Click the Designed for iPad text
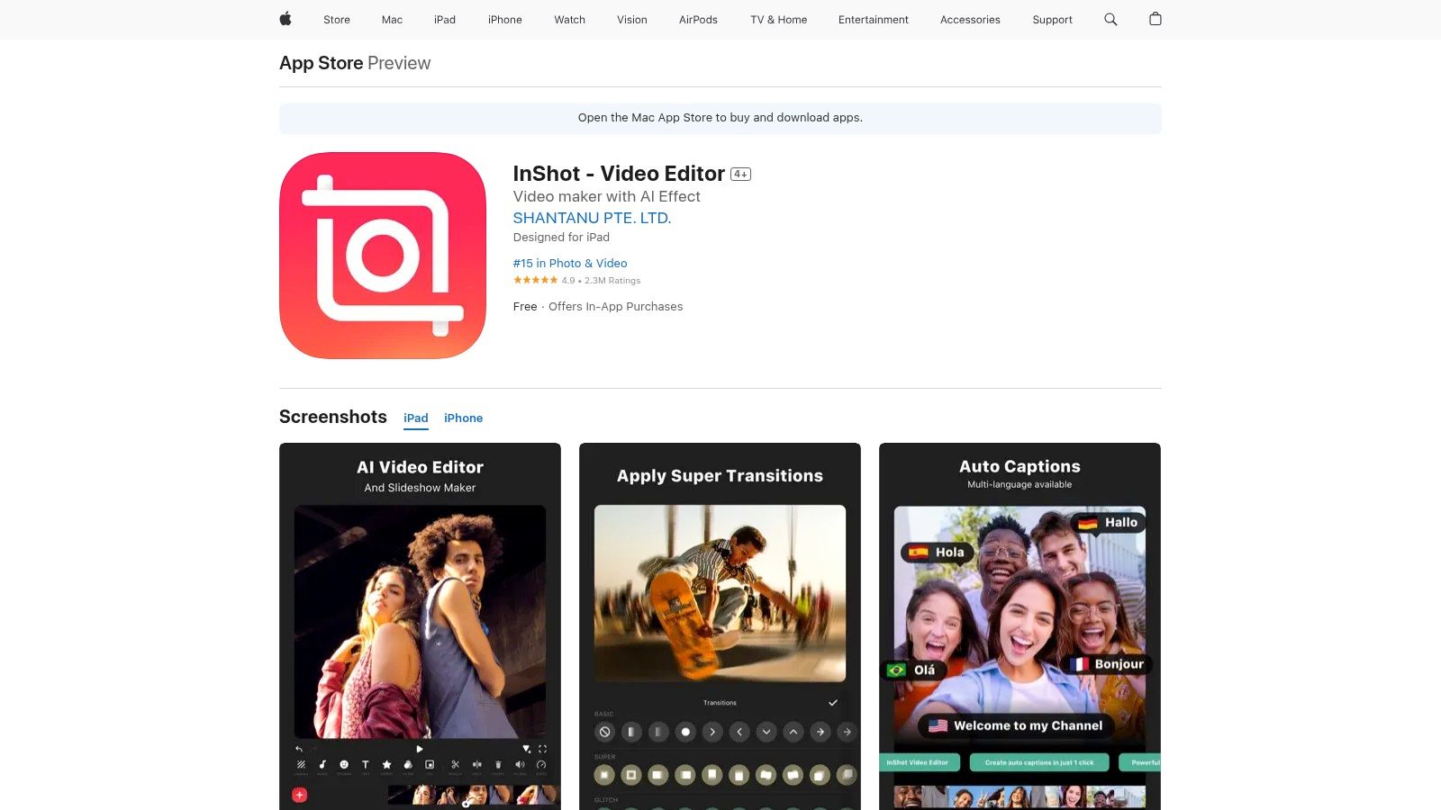The height and width of the screenshot is (810, 1441). [x=561, y=238]
